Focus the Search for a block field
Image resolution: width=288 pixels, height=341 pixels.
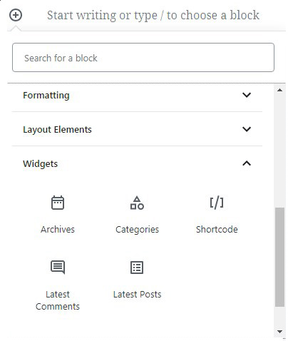pyautogui.click(x=143, y=57)
